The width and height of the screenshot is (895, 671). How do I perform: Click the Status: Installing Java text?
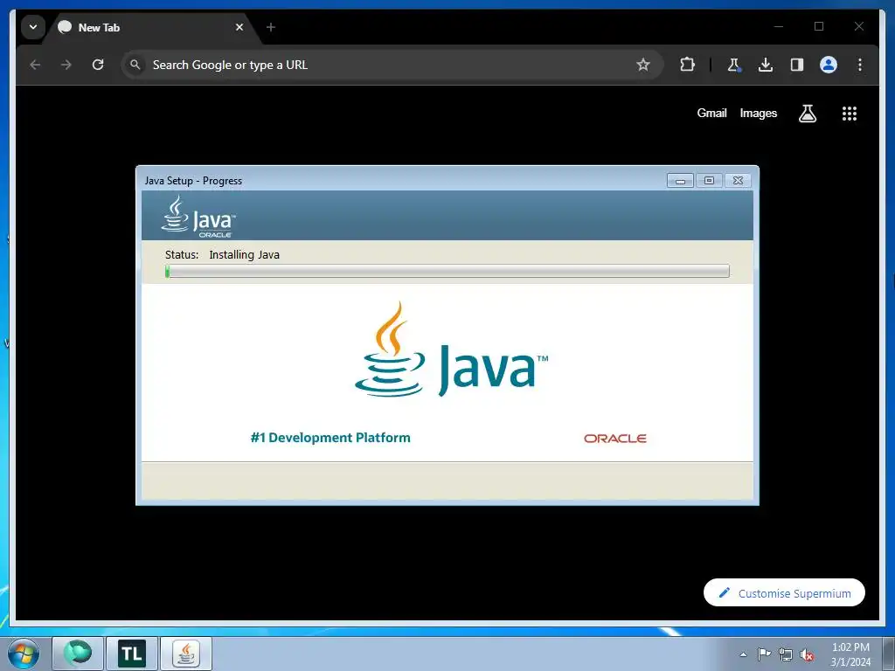222,254
